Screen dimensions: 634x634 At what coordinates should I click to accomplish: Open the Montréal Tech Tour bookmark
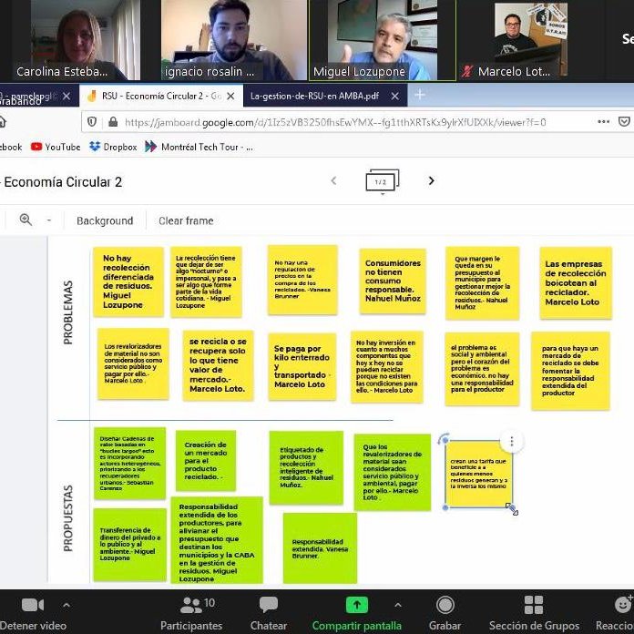pos(199,147)
